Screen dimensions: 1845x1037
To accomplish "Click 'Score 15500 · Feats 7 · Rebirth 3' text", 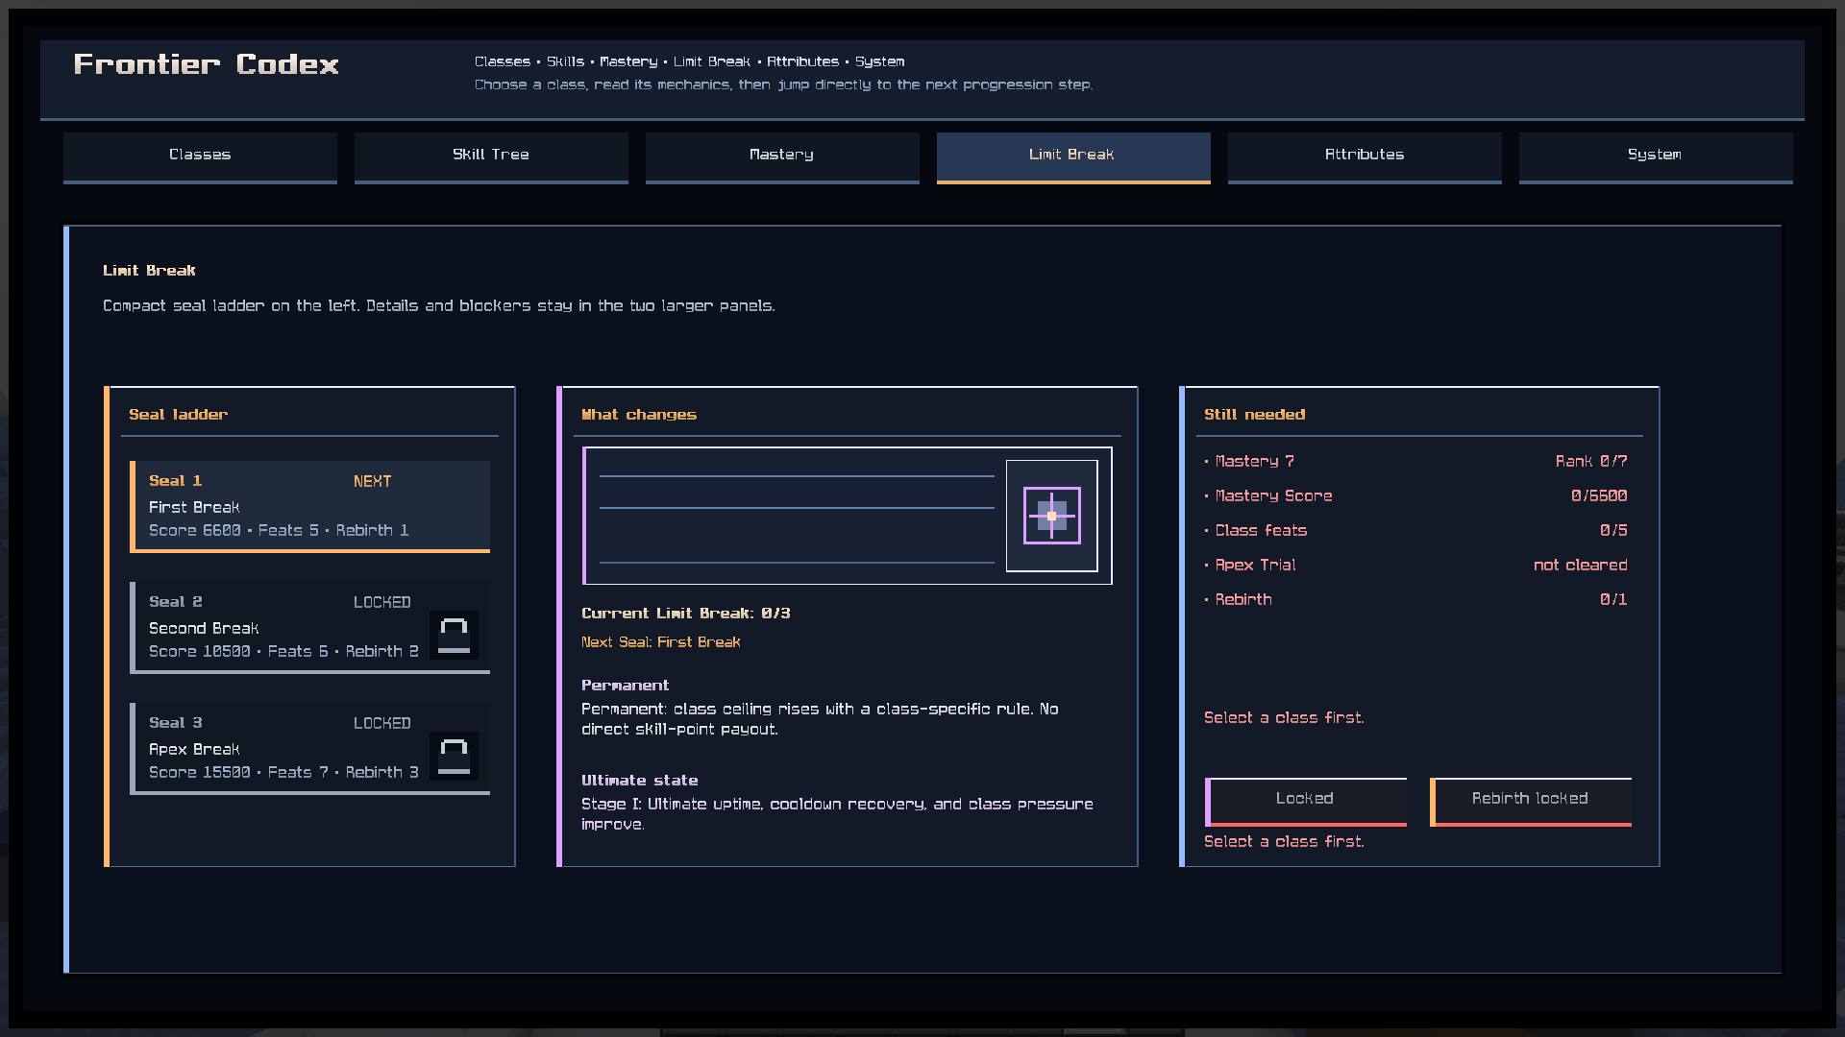I will 284,773.
